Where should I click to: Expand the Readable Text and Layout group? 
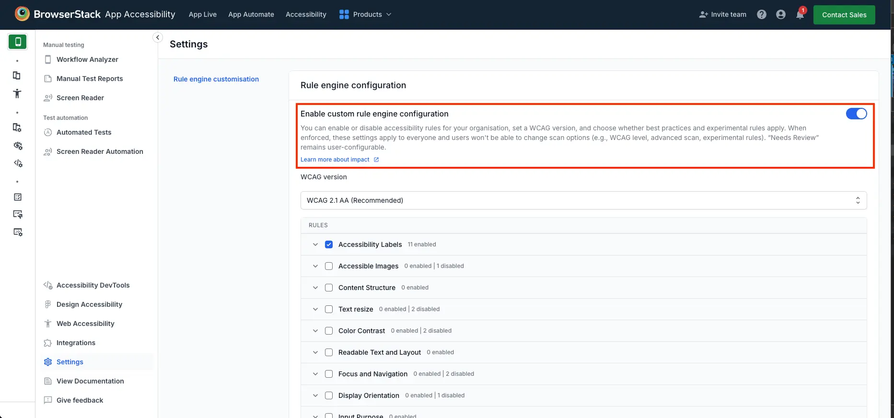(315, 352)
